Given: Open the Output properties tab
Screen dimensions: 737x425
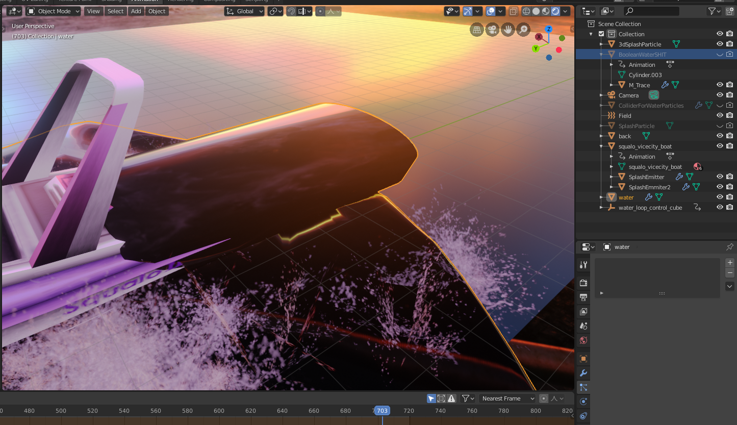Looking at the screenshot, I should (x=583, y=297).
